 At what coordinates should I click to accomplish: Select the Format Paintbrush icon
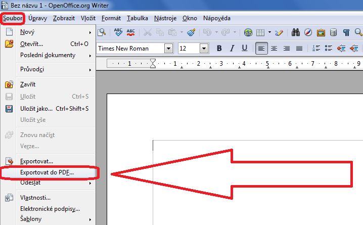point(191,32)
